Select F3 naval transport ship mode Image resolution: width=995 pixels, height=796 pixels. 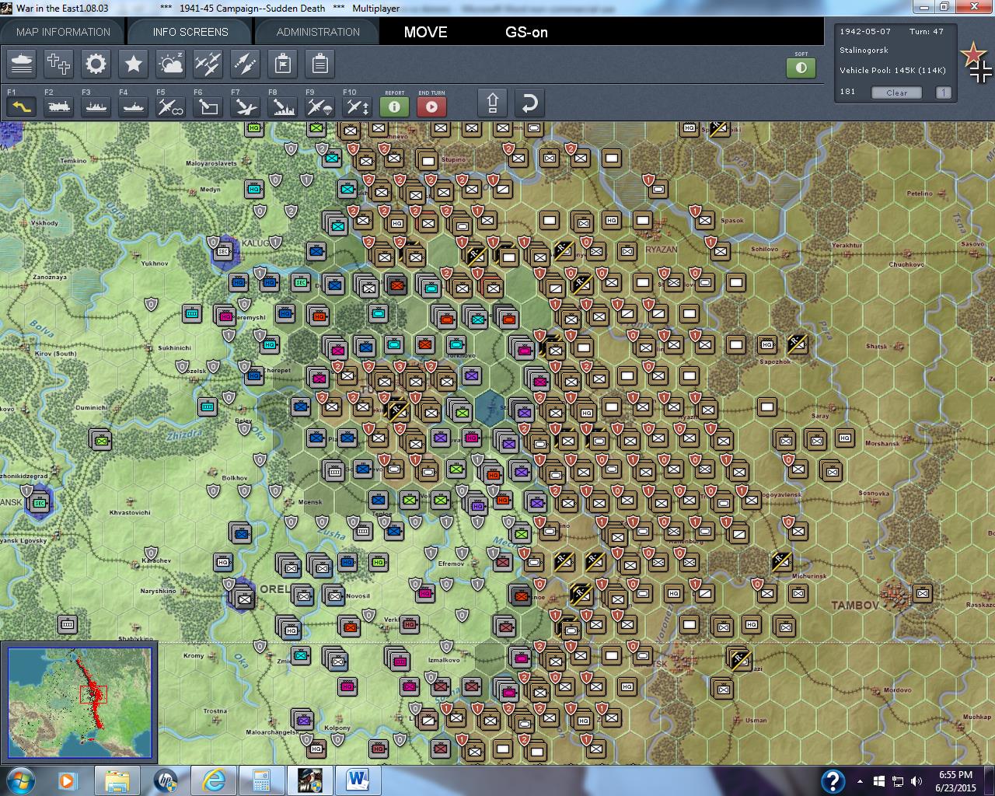click(x=96, y=106)
